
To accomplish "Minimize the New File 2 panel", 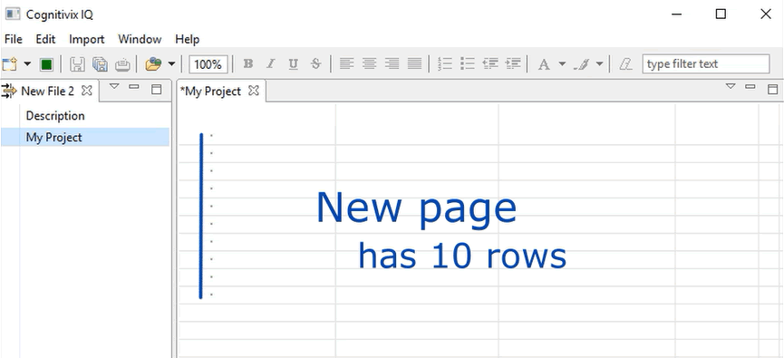I will [x=134, y=86].
